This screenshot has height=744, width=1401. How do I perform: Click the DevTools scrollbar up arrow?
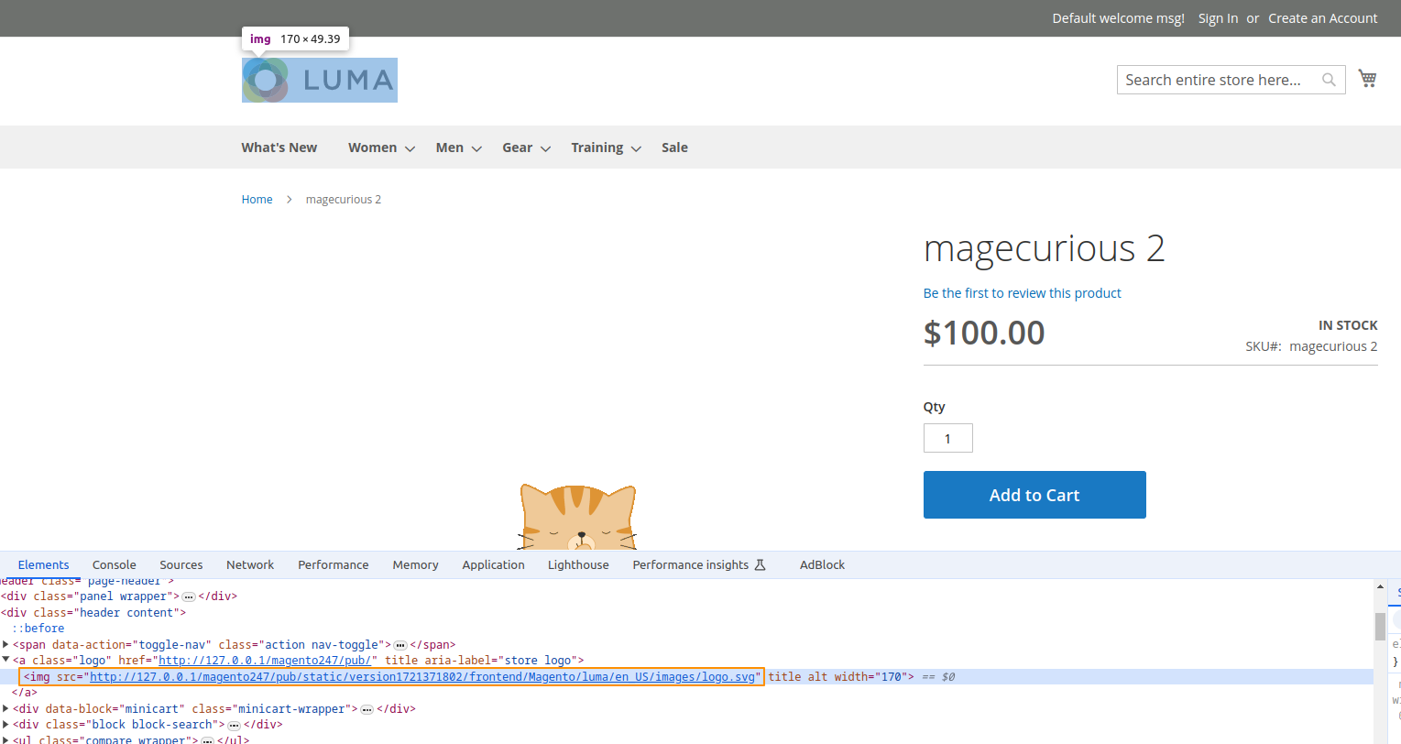point(1382,586)
